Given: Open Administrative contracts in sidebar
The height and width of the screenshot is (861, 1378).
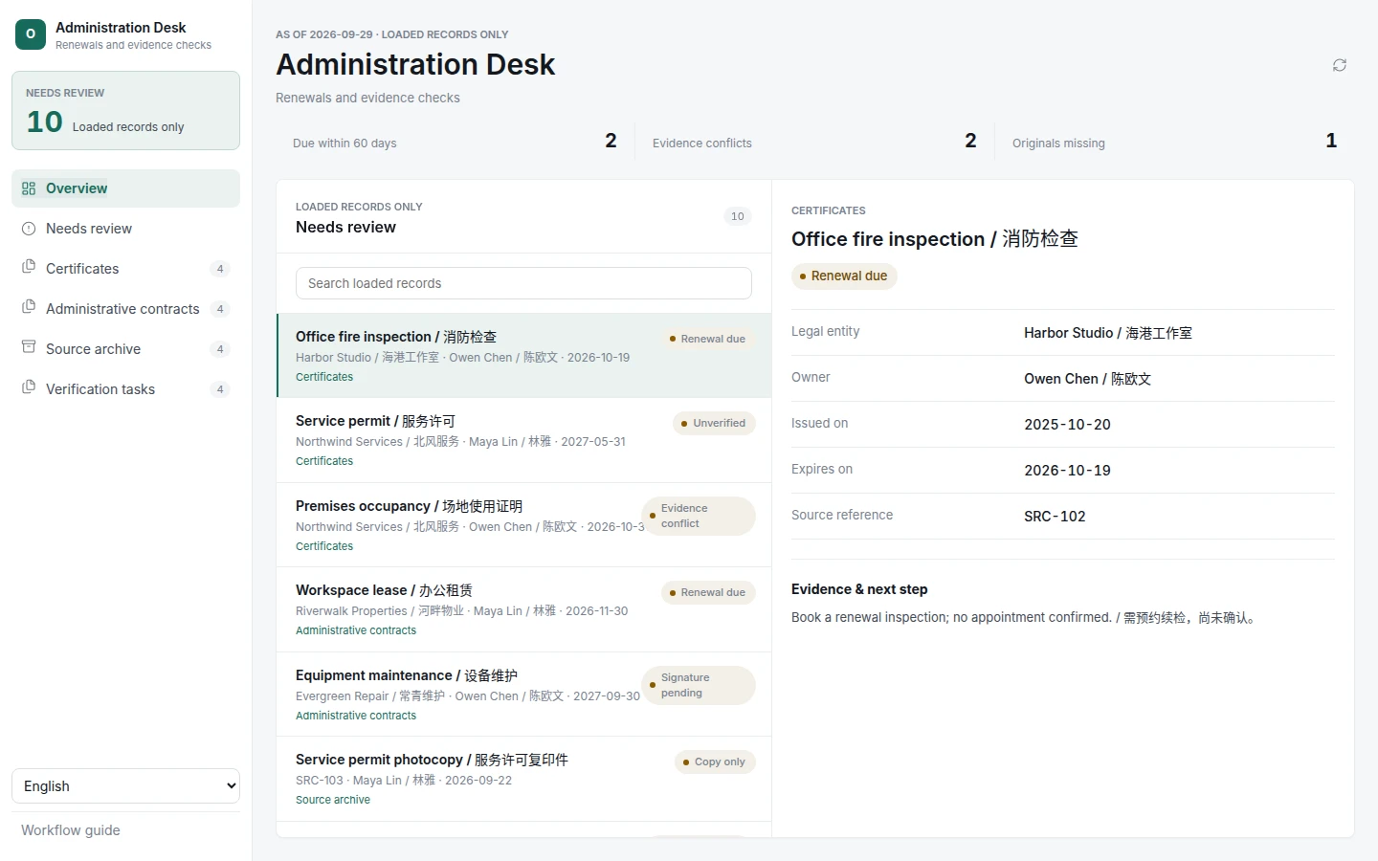Looking at the screenshot, I should point(125,309).
